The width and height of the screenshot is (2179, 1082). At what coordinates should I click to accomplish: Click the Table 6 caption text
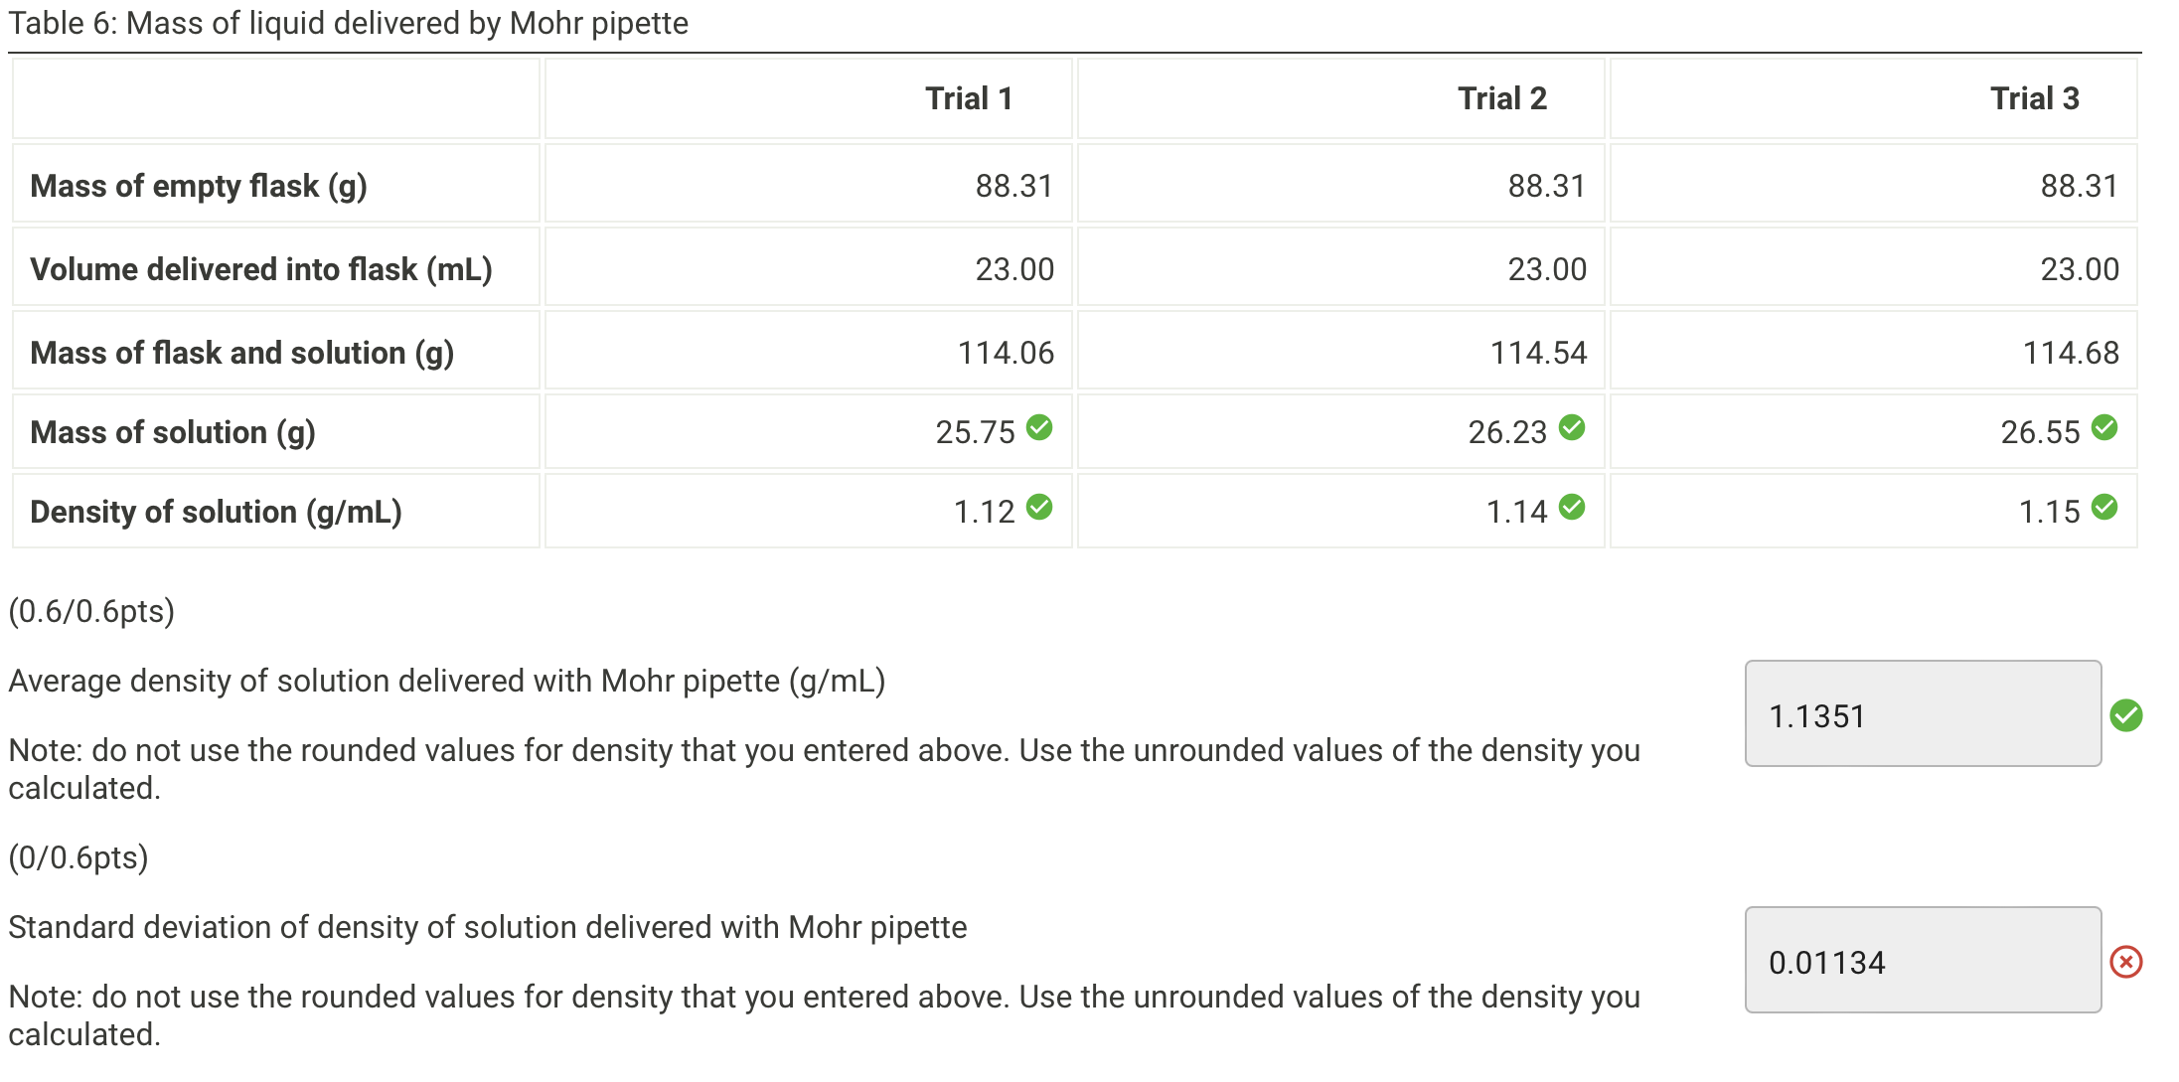pos(348,23)
